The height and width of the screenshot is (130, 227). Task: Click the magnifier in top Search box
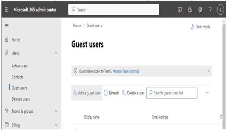(x=73, y=10)
